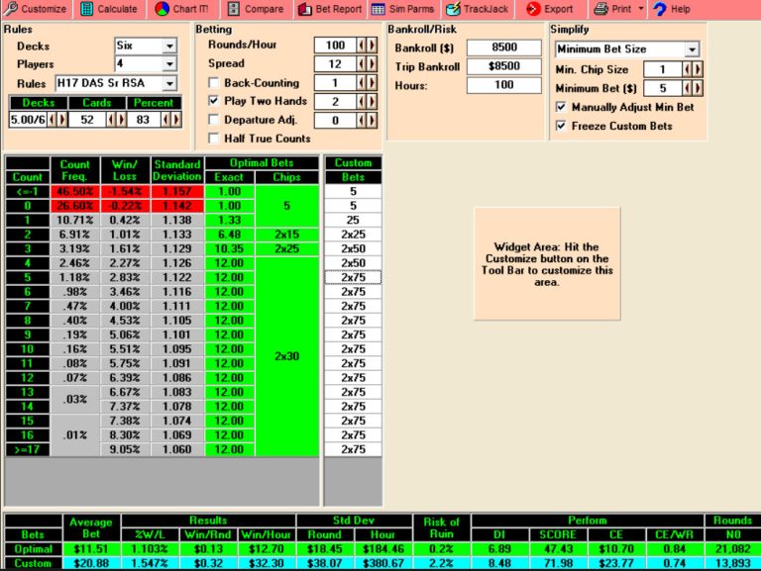This screenshot has width=761, height=571.
Task: Select custom bet cell for count >=17
Action: 353,449
